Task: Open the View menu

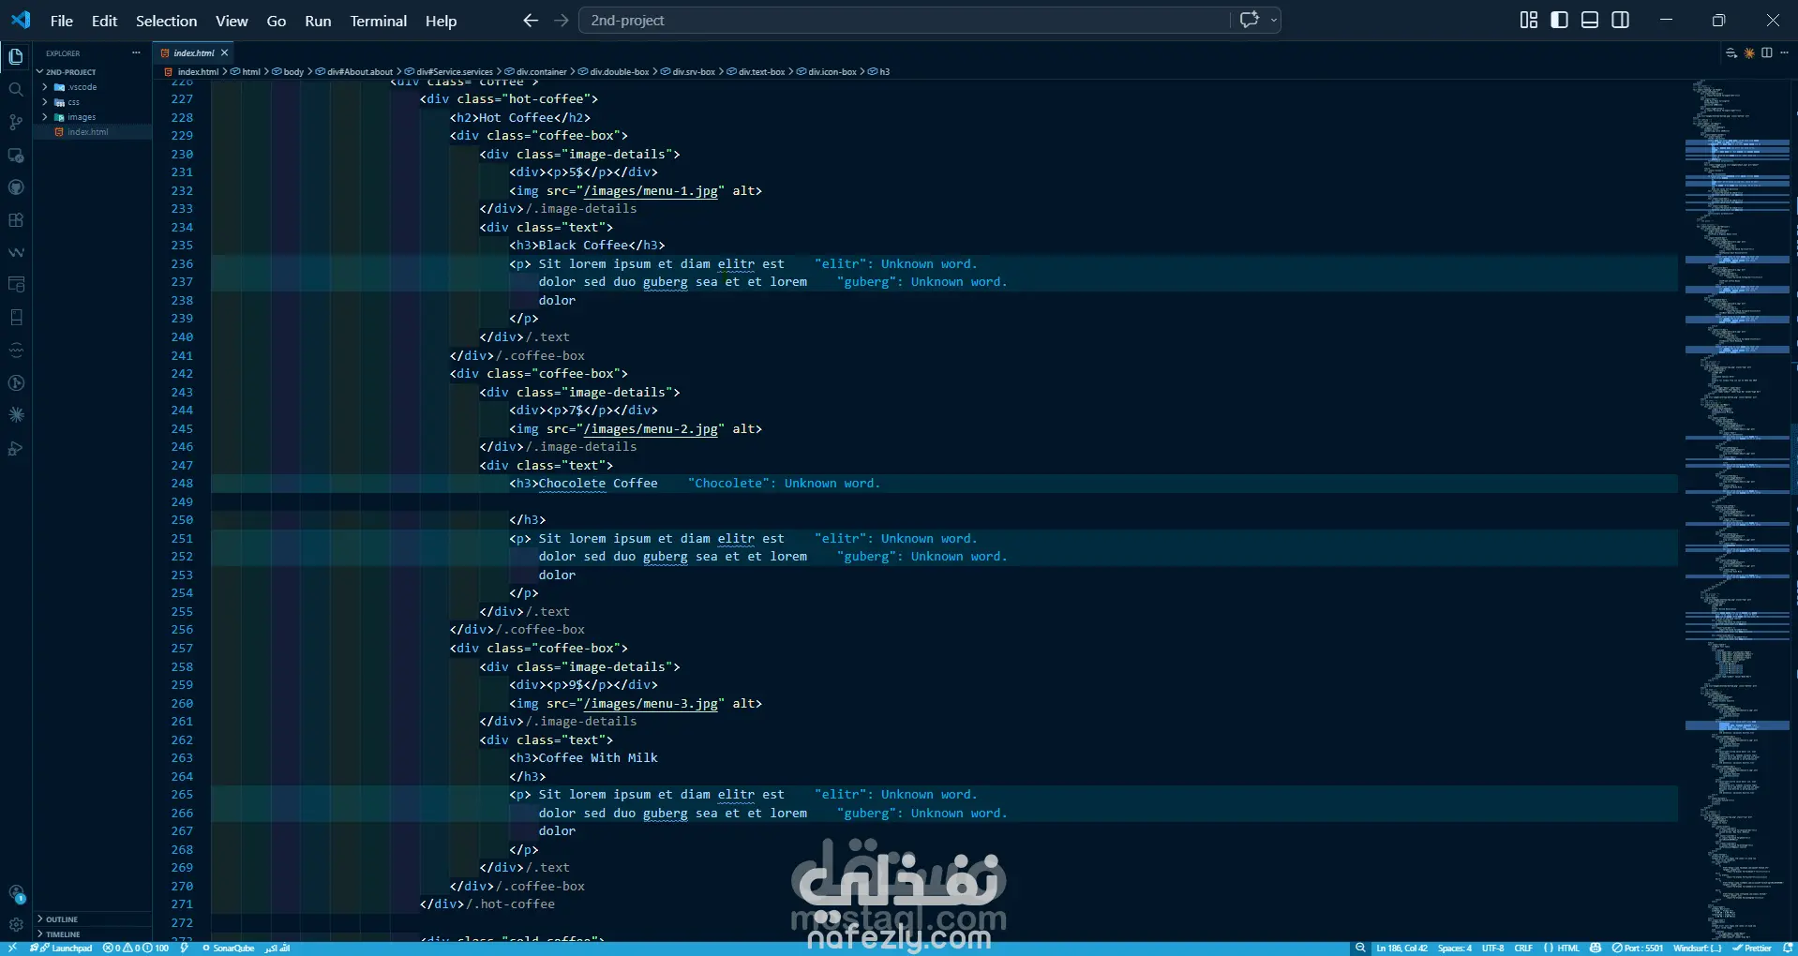Action: coord(232,21)
